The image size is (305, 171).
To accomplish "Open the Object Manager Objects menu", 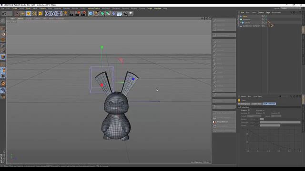I will (x=261, y=13).
